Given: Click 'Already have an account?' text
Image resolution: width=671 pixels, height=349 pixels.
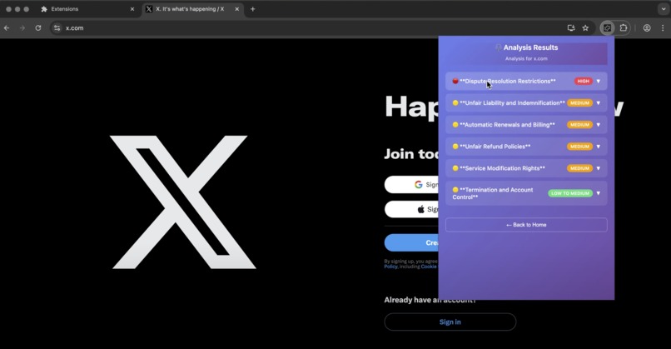Looking at the screenshot, I should tap(430, 300).
